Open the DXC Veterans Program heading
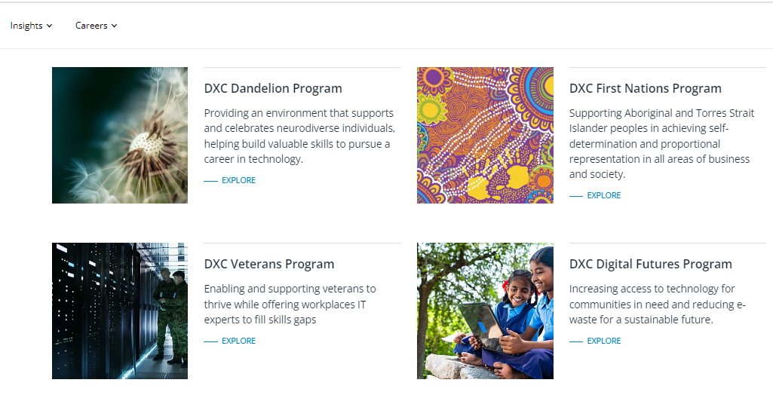The image size is (773, 395). (269, 264)
